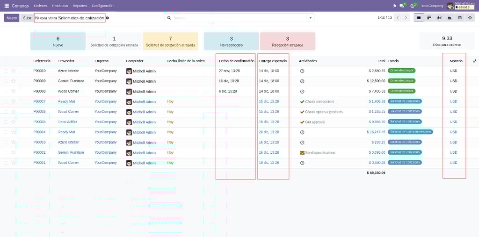Click the Check competitors activity text
Viewport: 479px width, 237px height.
tap(319, 102)
